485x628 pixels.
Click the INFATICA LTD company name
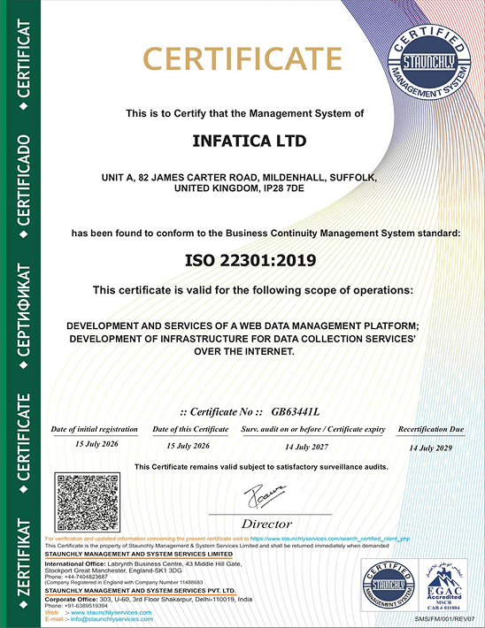click(250, 141)
